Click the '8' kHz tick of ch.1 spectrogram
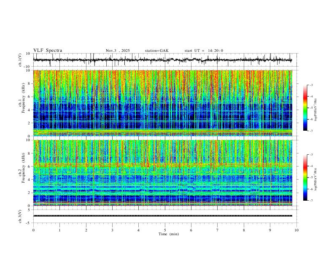 30,83
